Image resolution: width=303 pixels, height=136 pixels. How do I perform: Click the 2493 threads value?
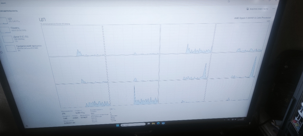(75, 118)
